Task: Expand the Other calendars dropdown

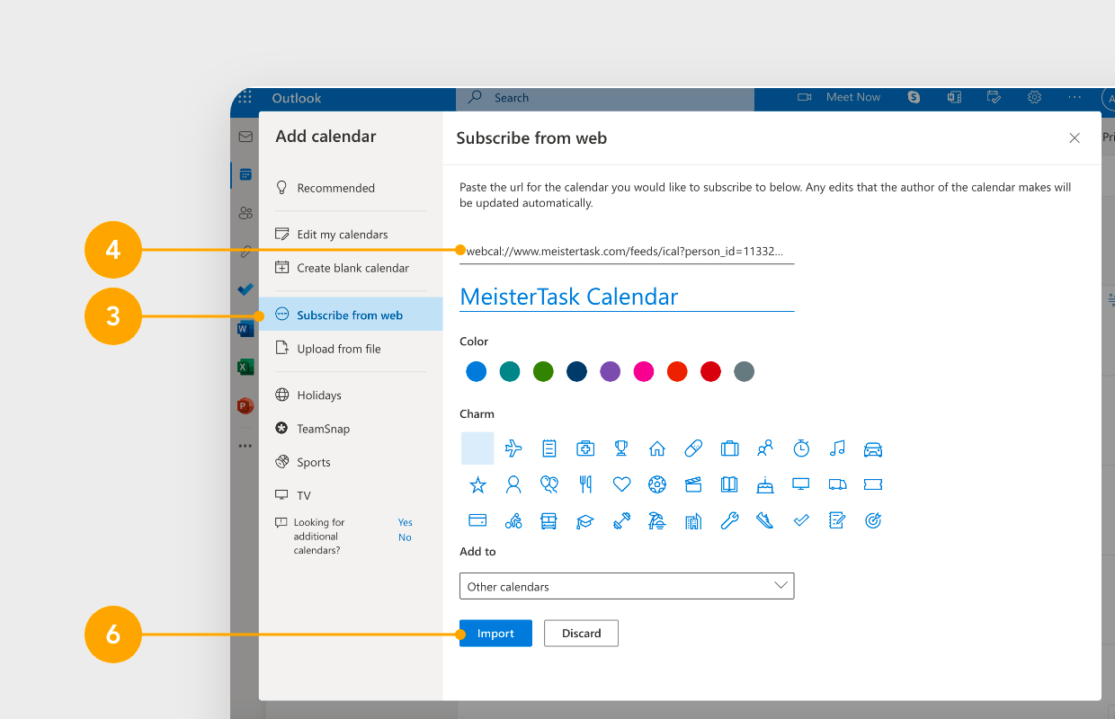Action: (627, 586)
